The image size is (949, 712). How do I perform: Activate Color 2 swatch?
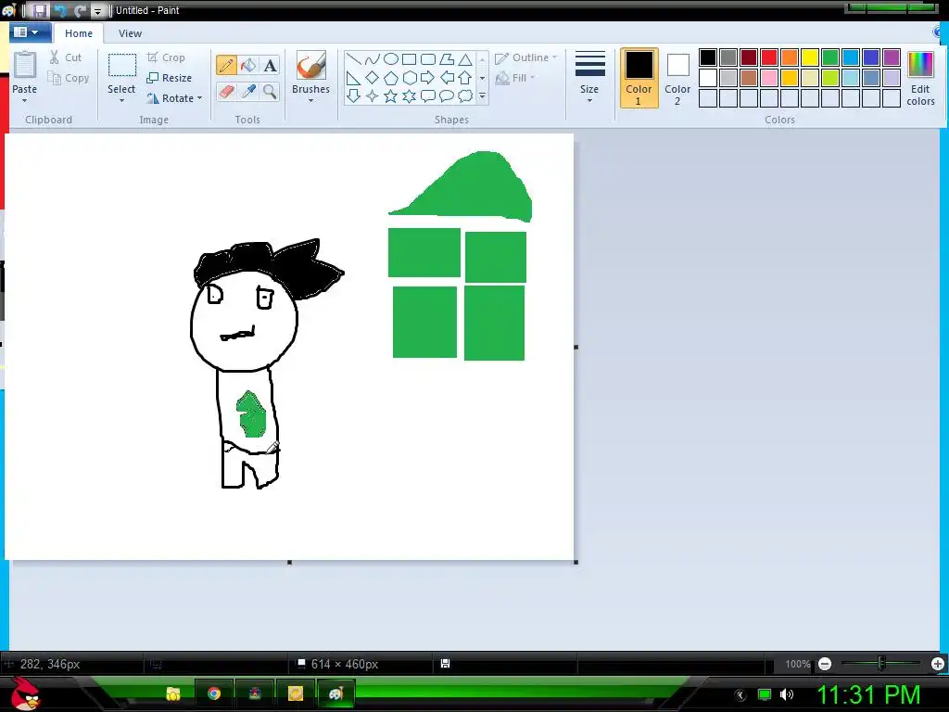click(x=677, y=78)
